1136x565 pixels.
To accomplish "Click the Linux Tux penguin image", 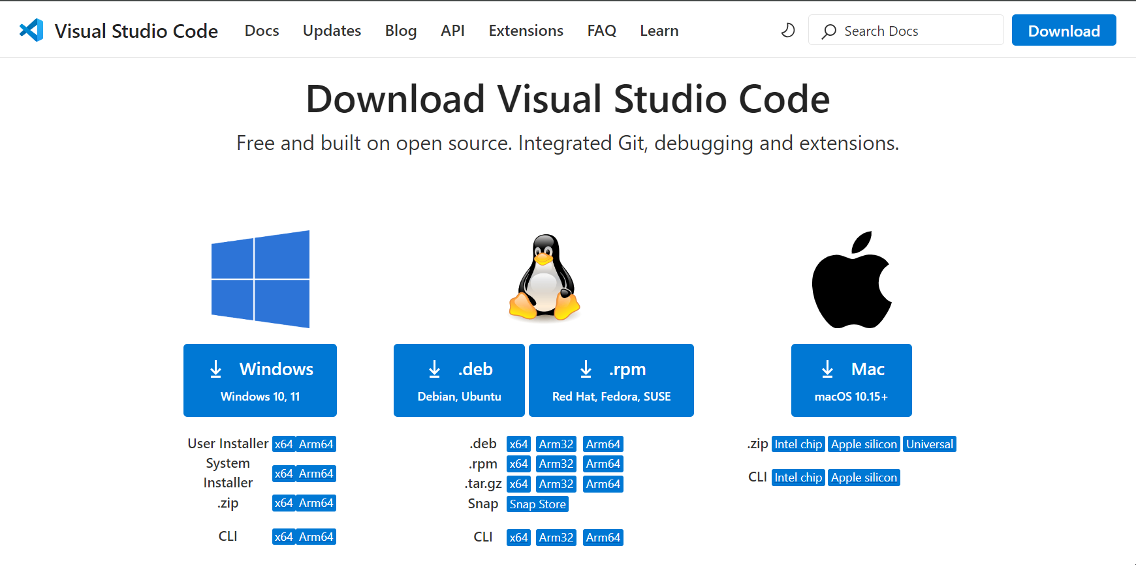I will [x=544, y=278].
